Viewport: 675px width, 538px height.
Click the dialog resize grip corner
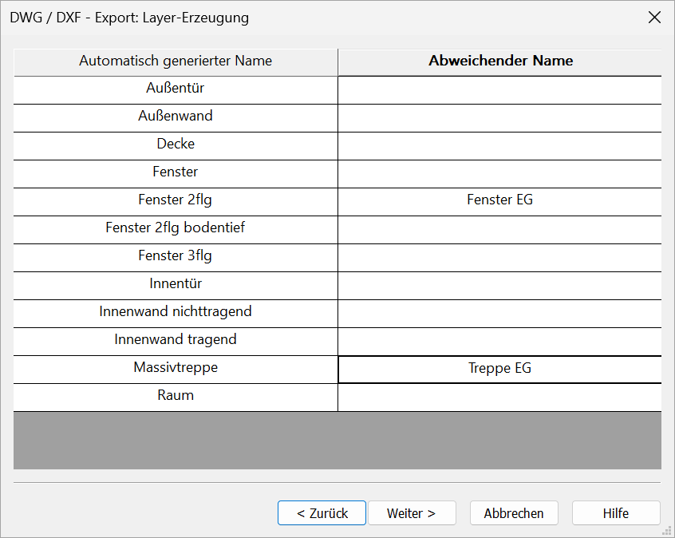(x=667, y=530)
